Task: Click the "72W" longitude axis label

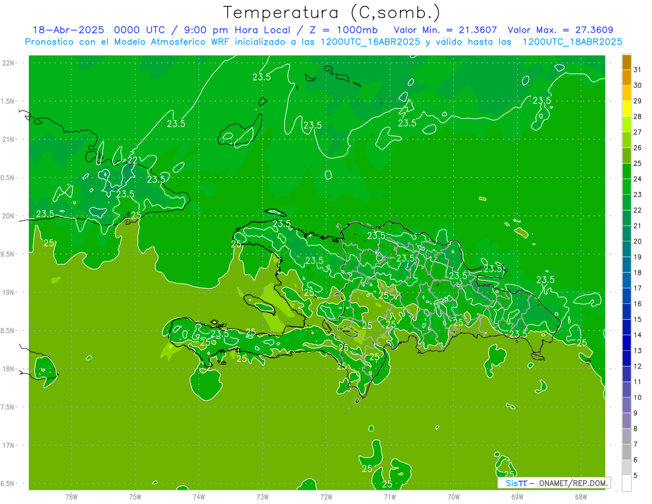Action: (x=326, y=496)
